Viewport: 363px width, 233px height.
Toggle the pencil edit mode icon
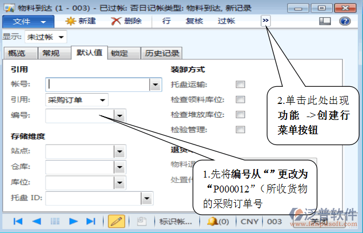tap(116, 221)
